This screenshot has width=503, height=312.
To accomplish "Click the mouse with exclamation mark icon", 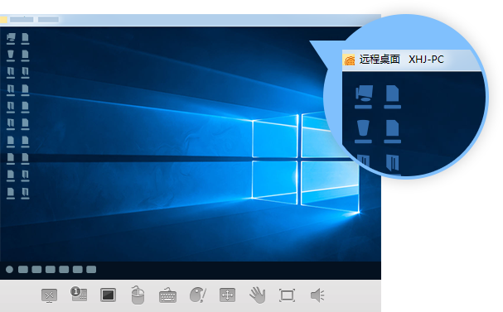I will [x=197, y=295].
